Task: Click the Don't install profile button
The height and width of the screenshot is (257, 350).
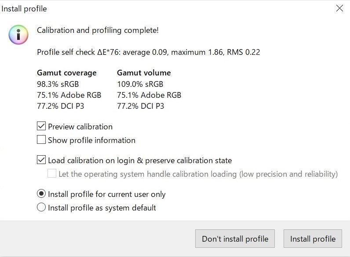Action: (x=235, y=239)
